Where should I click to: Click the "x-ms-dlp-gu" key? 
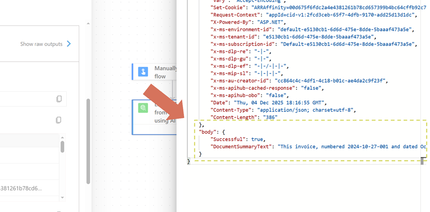(230, 59)
